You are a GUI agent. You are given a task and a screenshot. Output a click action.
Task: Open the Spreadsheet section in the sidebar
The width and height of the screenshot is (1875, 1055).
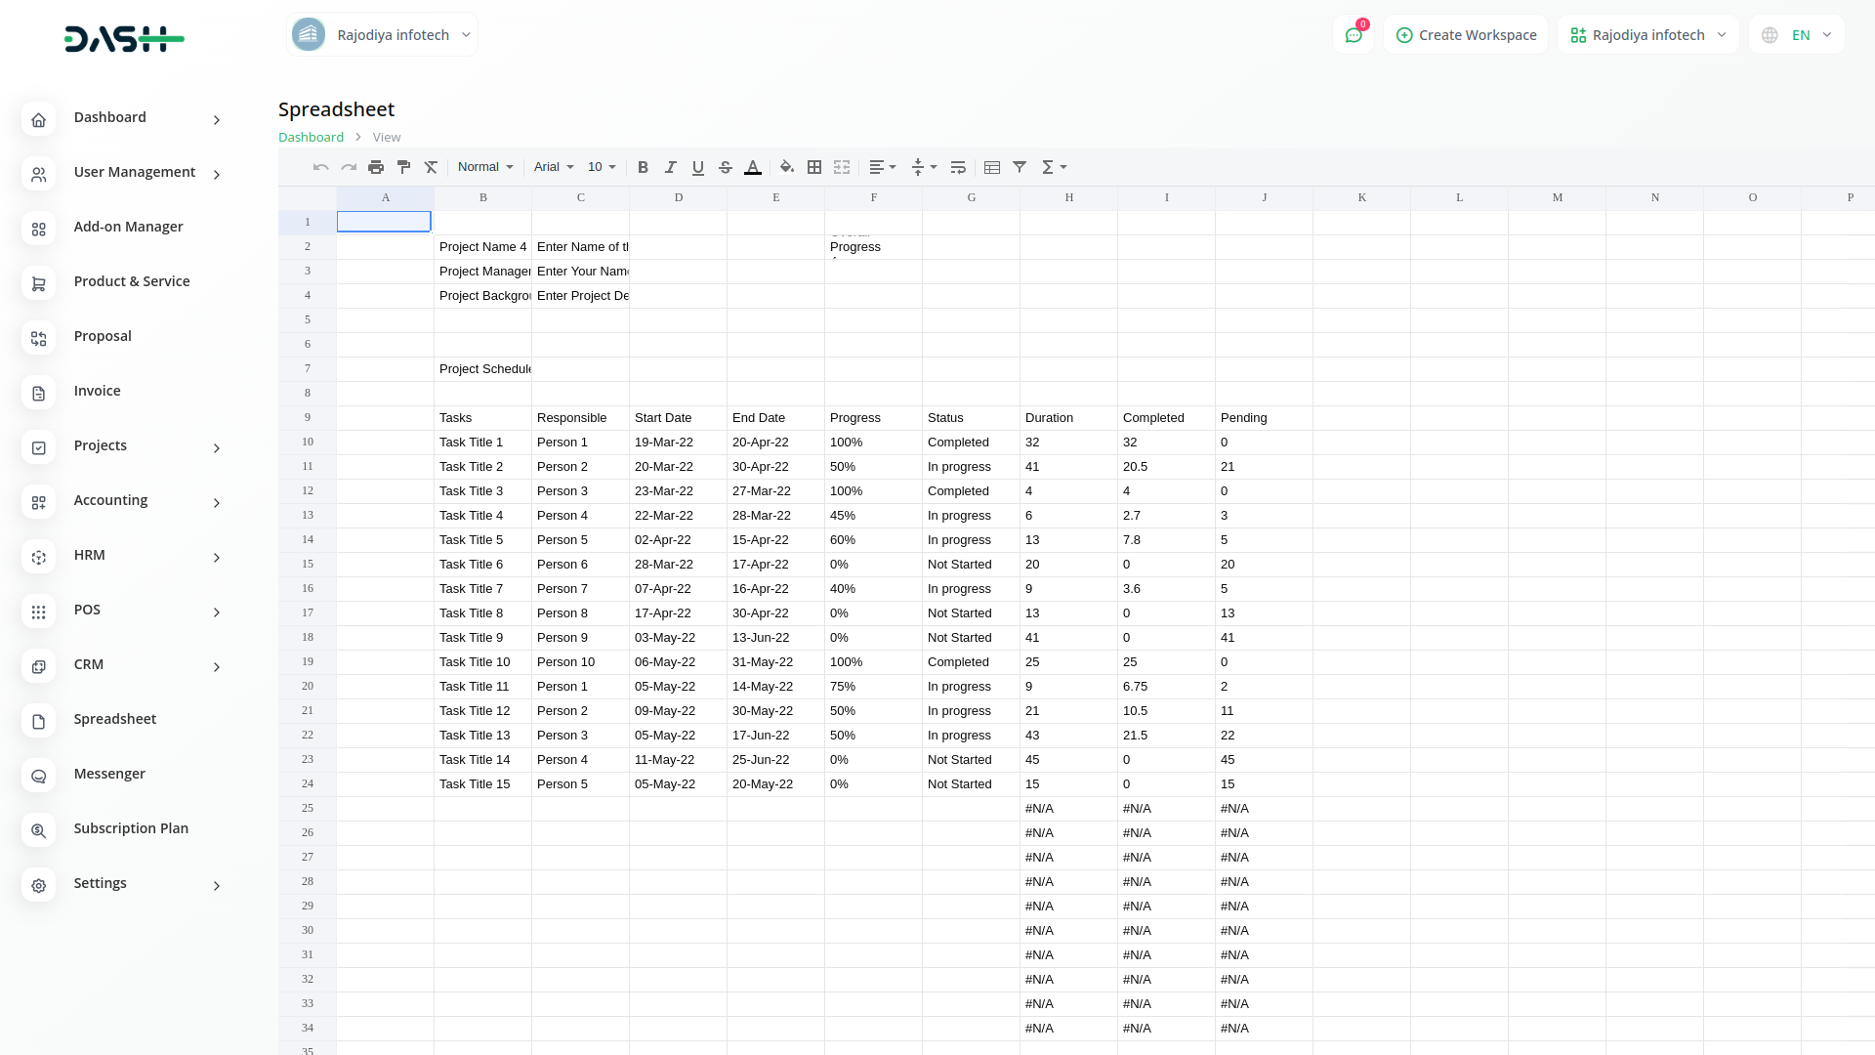114,719
